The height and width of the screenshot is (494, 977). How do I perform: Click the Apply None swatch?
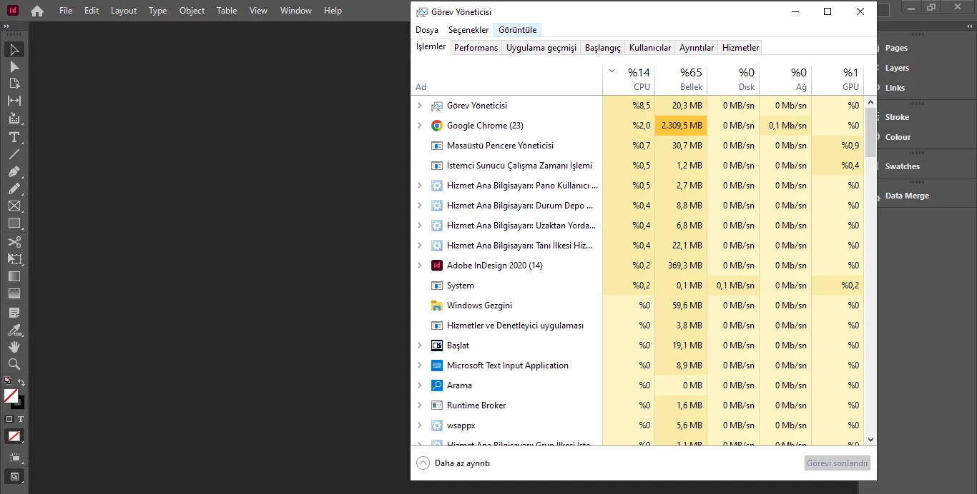14,436
